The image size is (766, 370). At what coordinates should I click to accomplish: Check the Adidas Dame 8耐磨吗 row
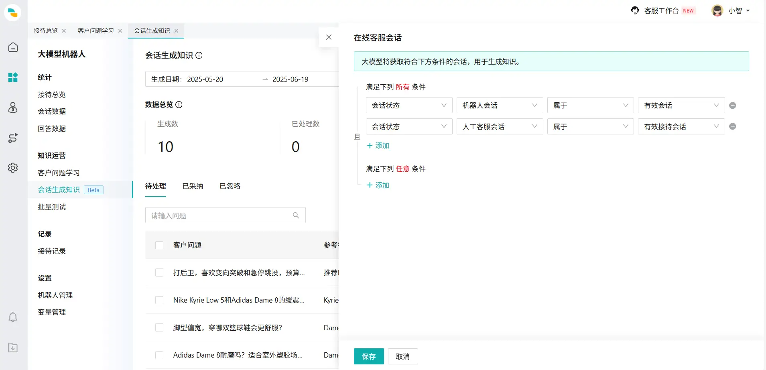[x=159, y=355]
